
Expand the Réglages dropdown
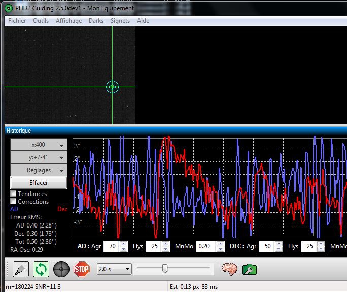(x=39, y=170)
